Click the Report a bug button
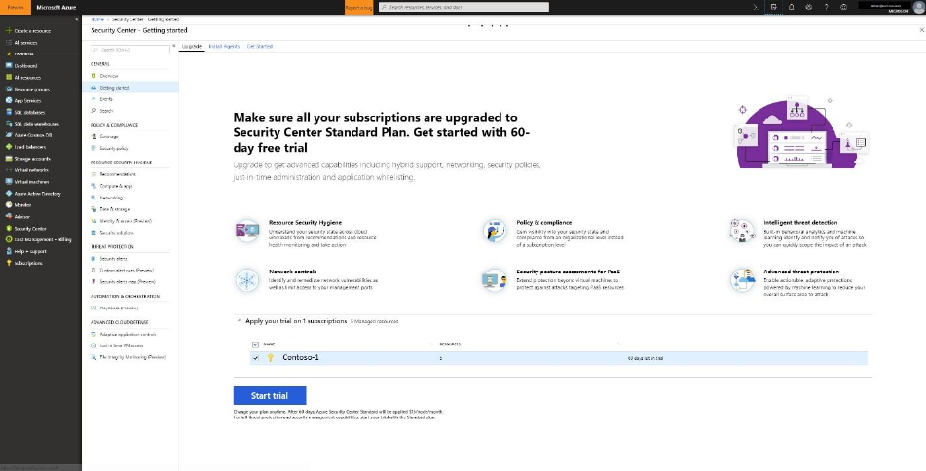The width and height of the screenshot is (926, 471). [x=358, y=7]
